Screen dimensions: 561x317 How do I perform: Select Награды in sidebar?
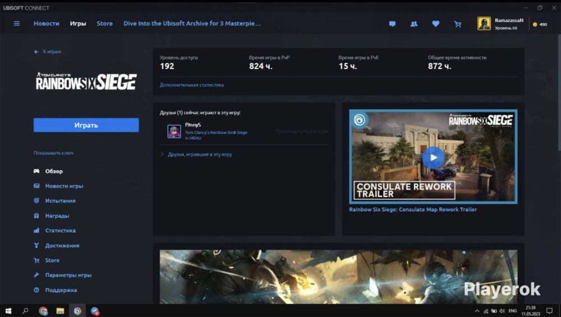[x=57, y=216]
